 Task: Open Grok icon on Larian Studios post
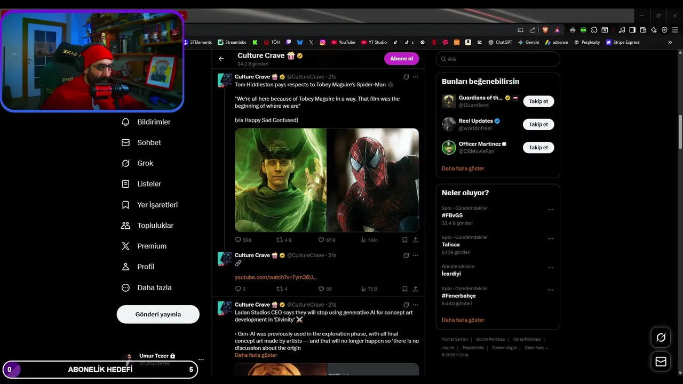pos(406,305)
